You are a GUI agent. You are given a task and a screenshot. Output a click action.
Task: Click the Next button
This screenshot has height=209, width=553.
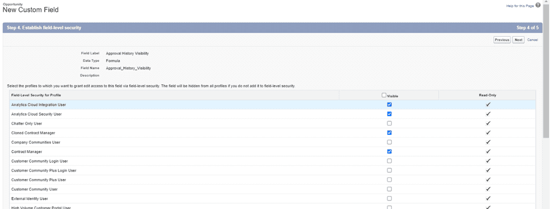coord(518,40)
